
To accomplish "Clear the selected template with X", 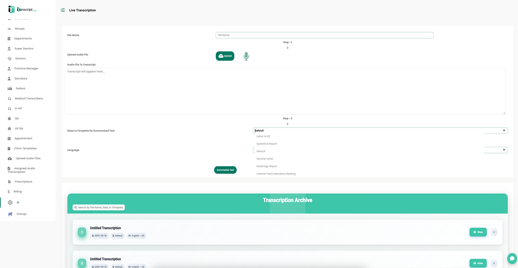I will [504, 130].
